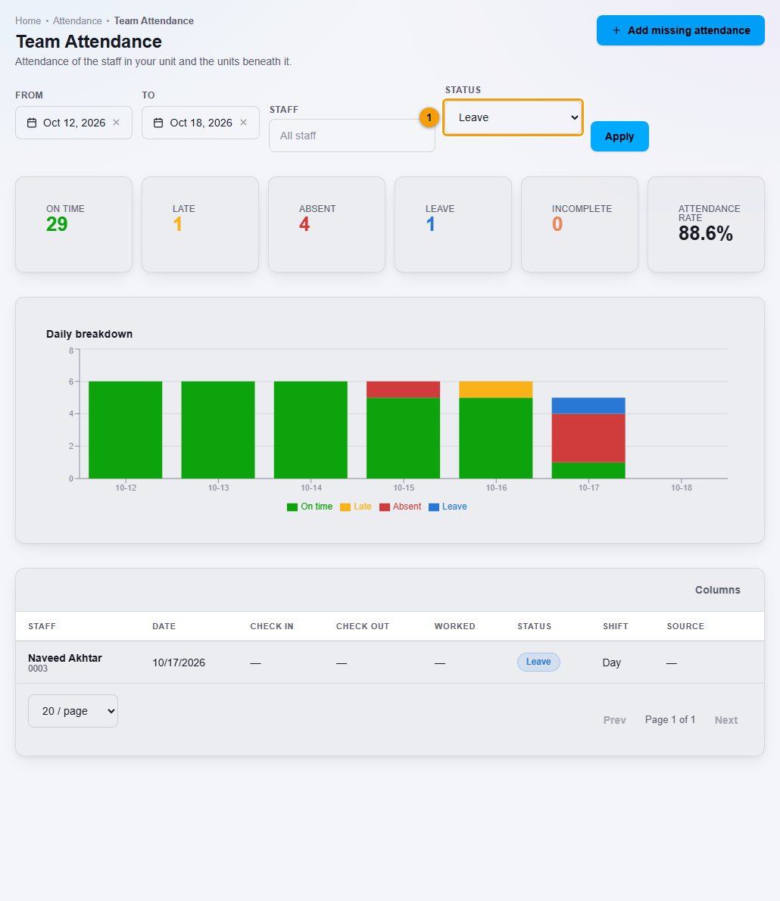Open the Status dropdown showing Leave
Screen dimensions: 780x901
[513, 118]
